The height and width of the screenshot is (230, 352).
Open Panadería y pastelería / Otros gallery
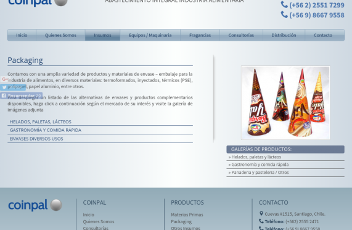(x=285, y=173)
